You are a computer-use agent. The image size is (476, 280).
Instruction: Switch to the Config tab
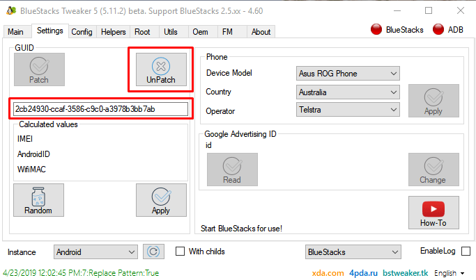(x=82, y=32)
